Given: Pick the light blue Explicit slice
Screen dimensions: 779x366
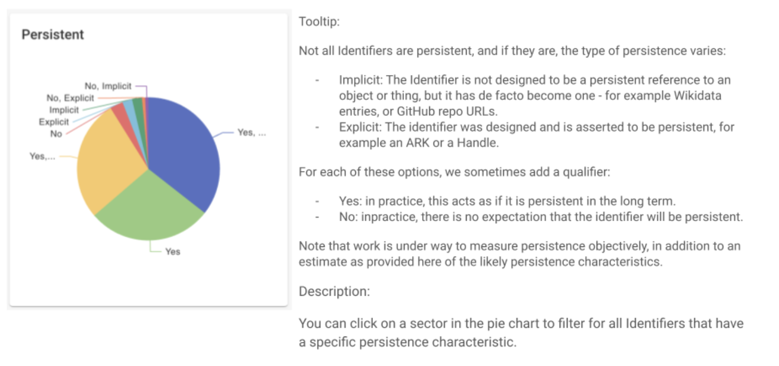Looking at the screenshot, I should pyautogui.click(x=128, y=105).
